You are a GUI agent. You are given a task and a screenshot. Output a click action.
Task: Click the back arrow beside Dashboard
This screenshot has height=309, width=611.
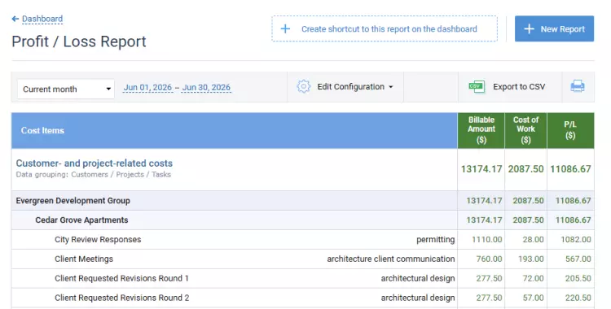15,19
